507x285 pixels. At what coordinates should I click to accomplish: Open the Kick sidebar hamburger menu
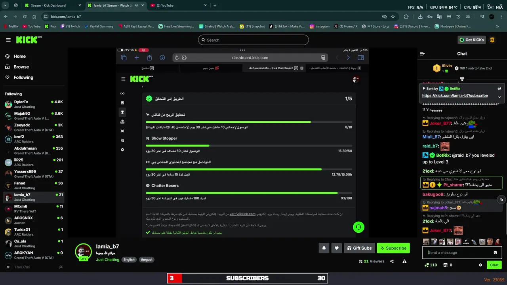[8, 40]
